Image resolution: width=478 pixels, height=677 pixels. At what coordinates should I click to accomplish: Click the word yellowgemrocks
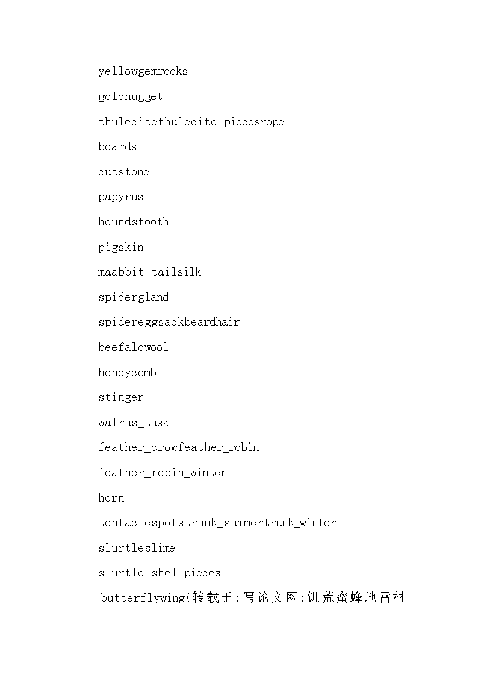click(143, 72)
